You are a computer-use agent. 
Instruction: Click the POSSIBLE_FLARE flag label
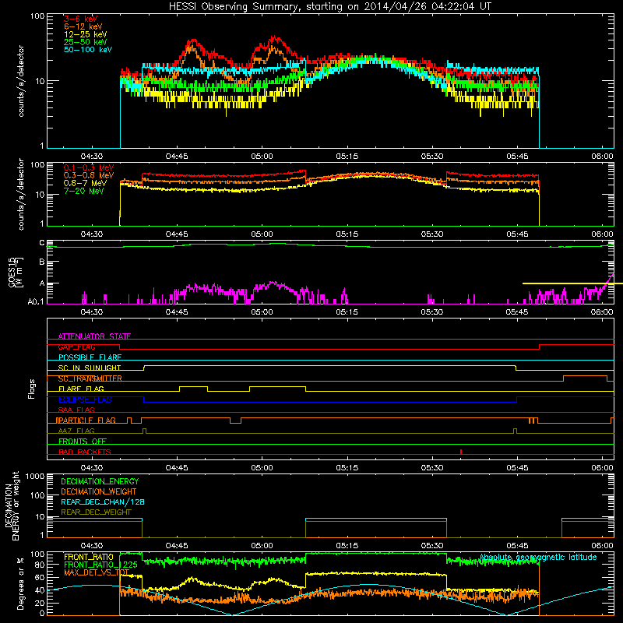[x=90, y=357]
